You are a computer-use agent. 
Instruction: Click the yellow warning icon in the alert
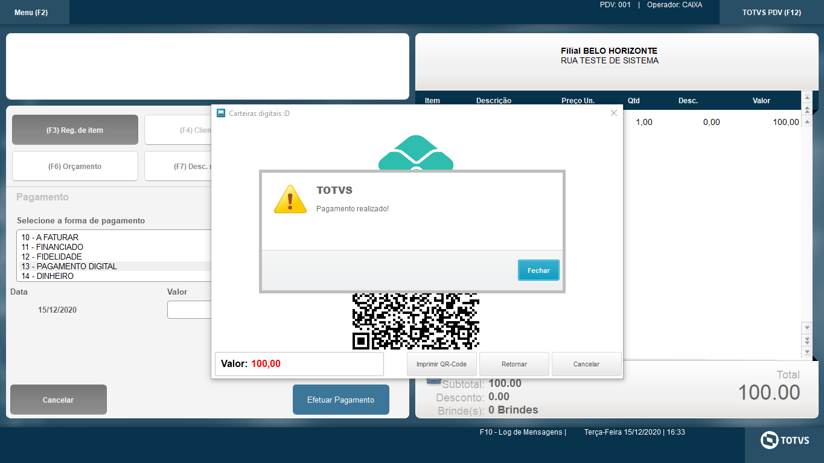pyautogui.click(x=290, y=199)
